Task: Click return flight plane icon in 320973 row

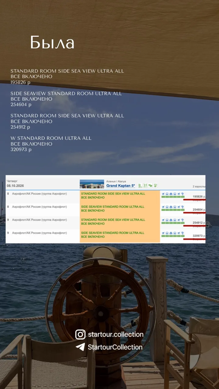Action: (179, 233)
